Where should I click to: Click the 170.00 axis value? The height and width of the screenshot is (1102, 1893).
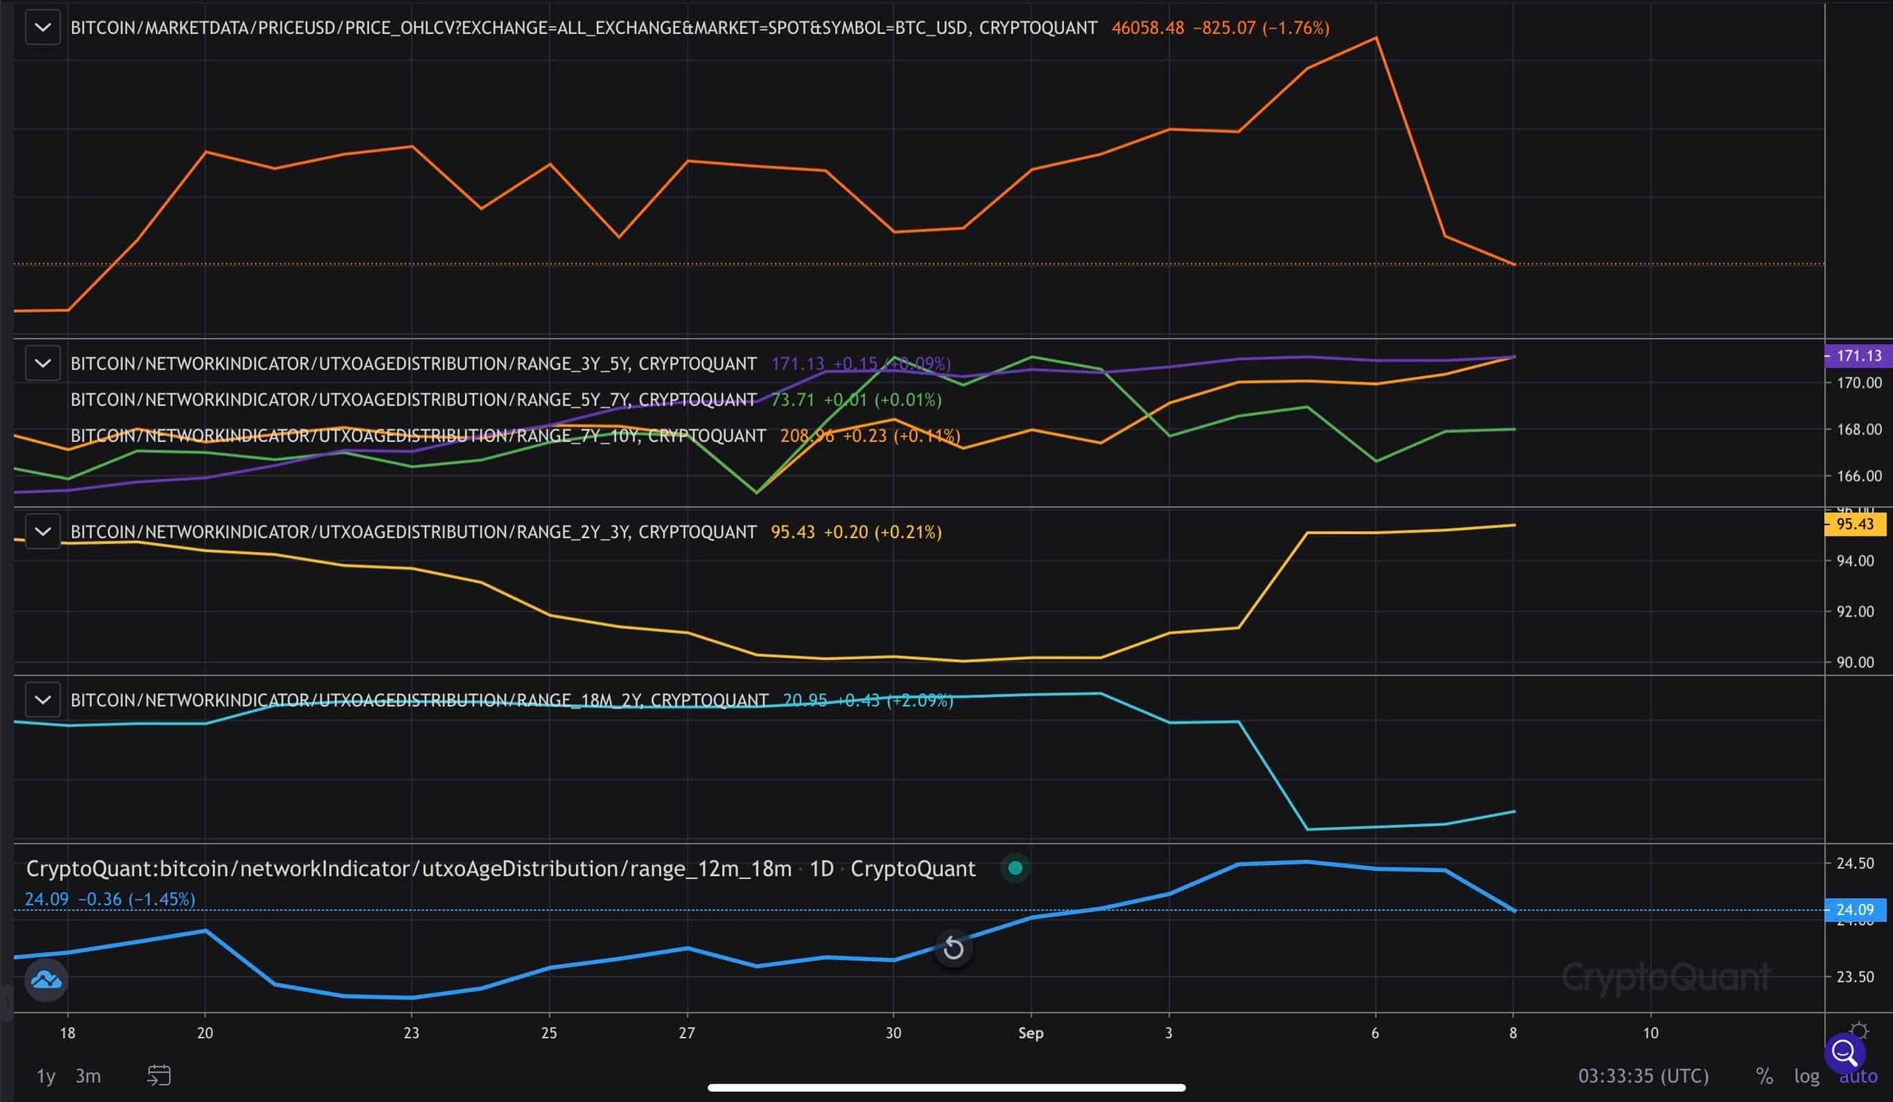pyautogui.click(x=1858, y=383)
